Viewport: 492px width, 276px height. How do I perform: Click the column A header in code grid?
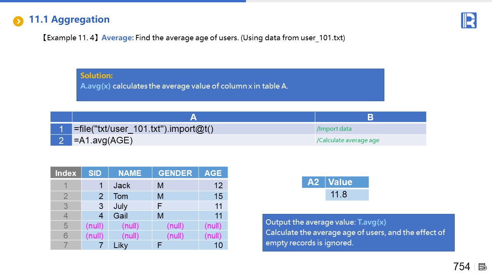point(193,117)
